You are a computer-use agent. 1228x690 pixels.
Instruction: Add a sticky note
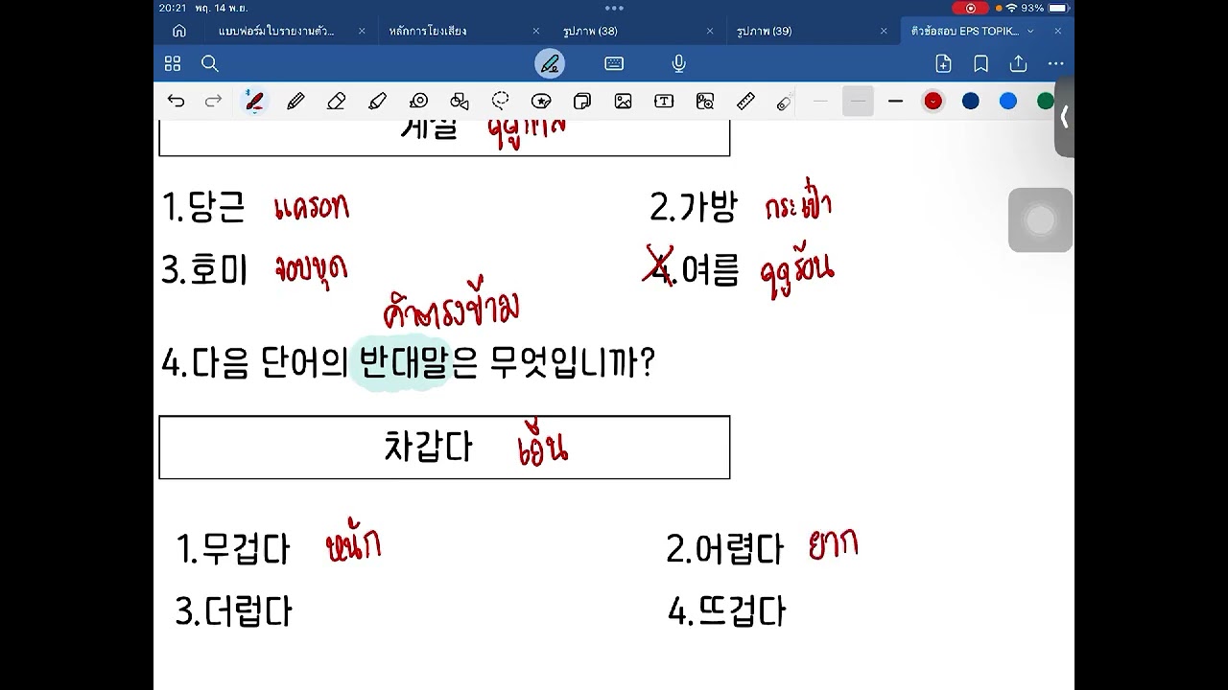coord(582,101)
